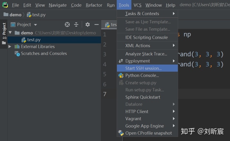The width and height of the screenshot is (230, 141).
Task: Click line number 4 in the gutter
Action: pyautogui.click(x=104, y=64)
